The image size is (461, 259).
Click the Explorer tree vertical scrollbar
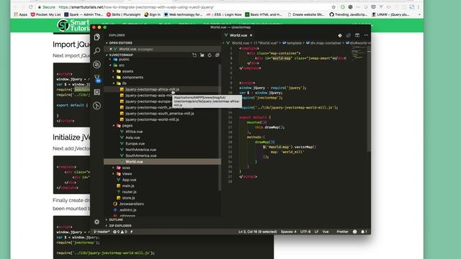click(x=220, y=127)
